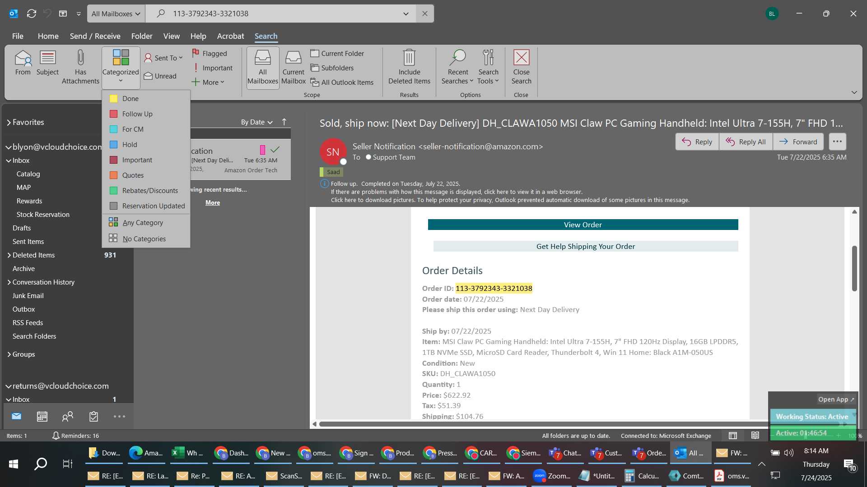This screenshot has height=487, width=867.
Task: Choose the Quotes category
Action: pos(146,175)
